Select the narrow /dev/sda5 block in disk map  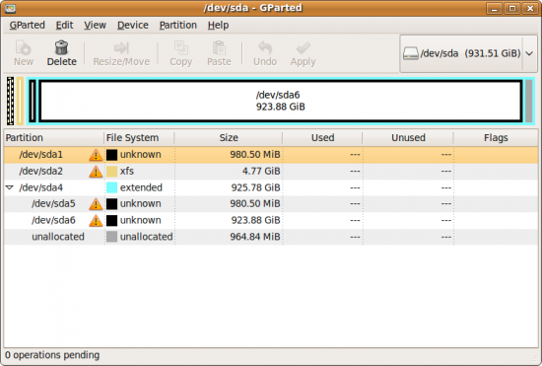point(33,101)
